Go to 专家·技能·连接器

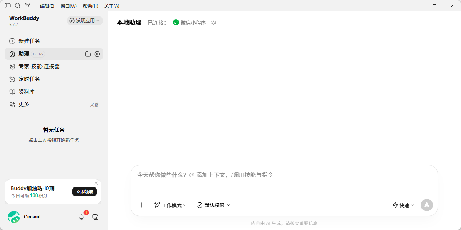pyautogui.click(x=54, y=66)
